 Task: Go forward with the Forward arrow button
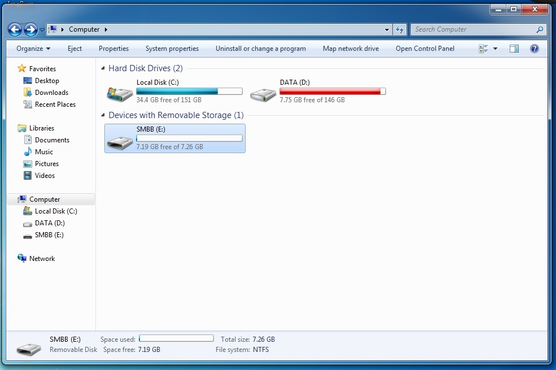pos(31,29)
